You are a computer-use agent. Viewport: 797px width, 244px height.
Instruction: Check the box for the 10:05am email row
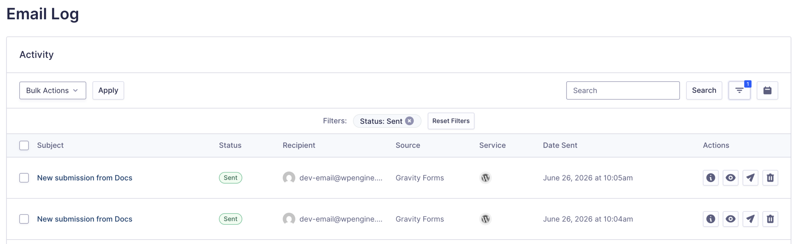[24, 178]
